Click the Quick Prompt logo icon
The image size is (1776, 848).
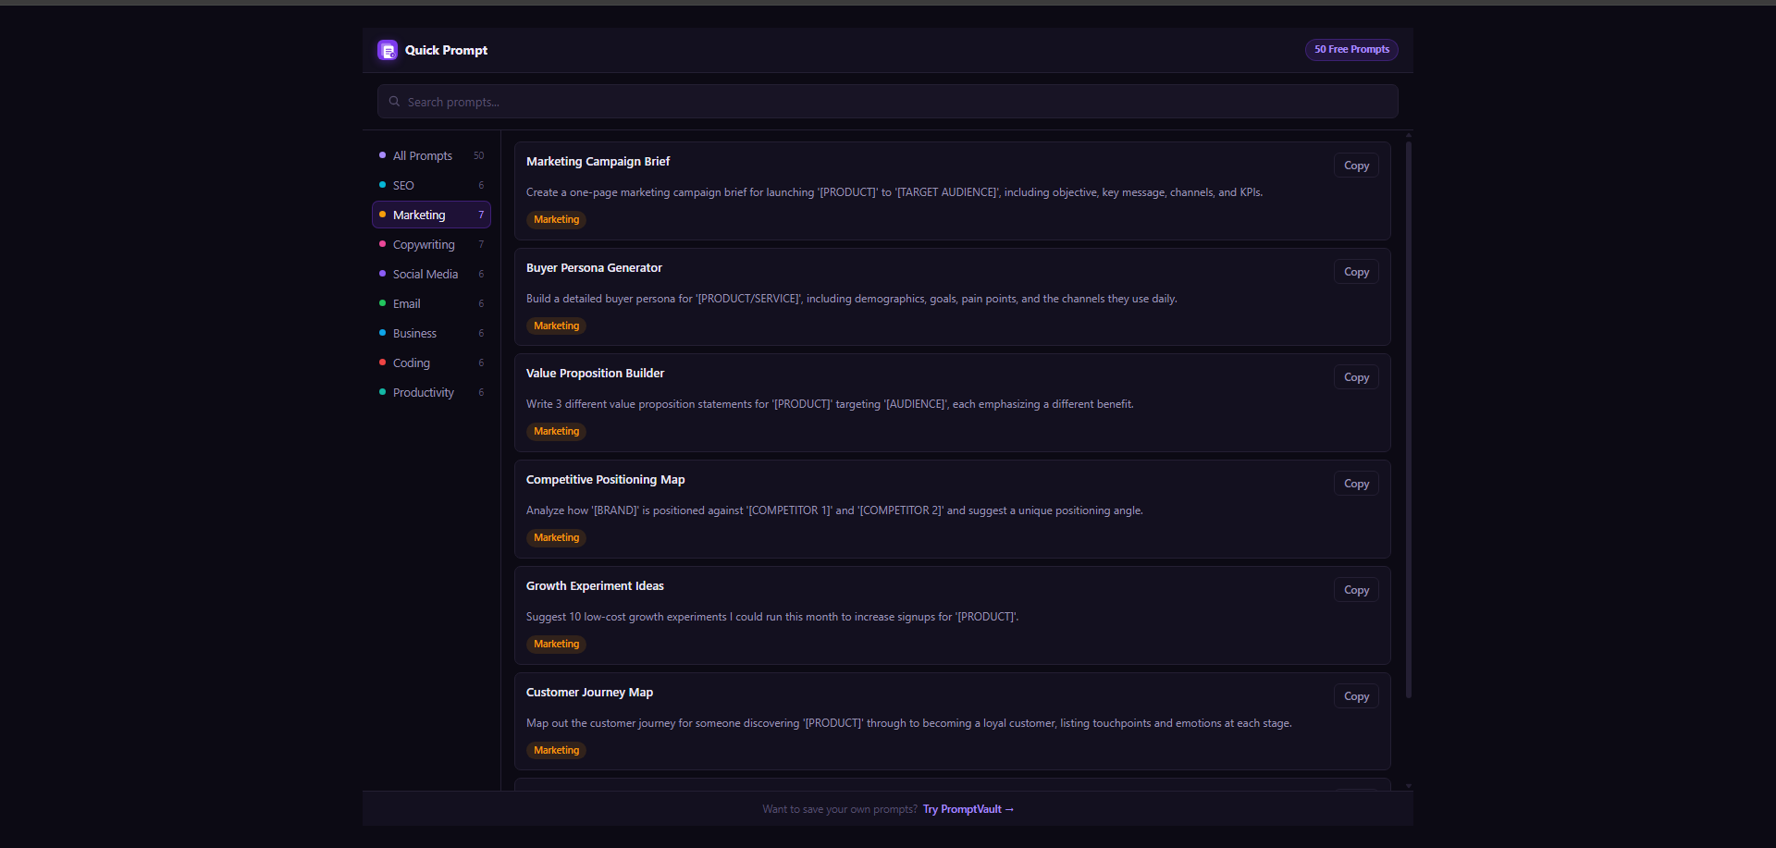(x=388, y=50)
